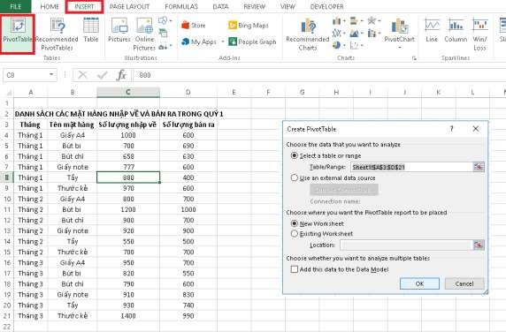Switch to DEVELOPER tab
This screenshot has height=332, width=506.
pyautogui.click(x=326, y=6)
